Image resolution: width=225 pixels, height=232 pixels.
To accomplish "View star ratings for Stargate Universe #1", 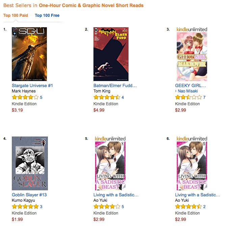I will click(x=25, y=98).
